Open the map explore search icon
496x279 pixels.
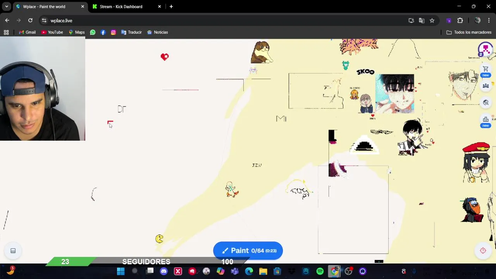coord(486,103)
